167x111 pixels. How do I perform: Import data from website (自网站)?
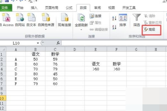pyautogui.click(x=20, y=20)
